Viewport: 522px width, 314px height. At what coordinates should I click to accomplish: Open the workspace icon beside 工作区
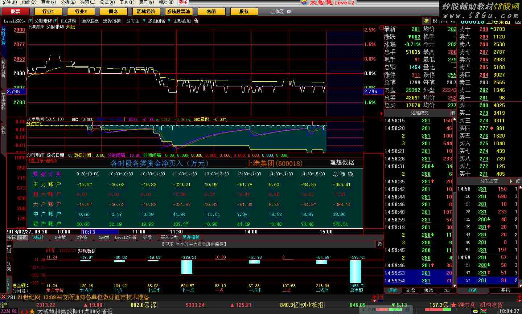289,12
